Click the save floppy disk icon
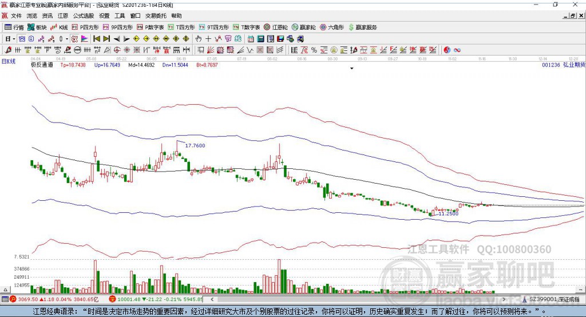586x317 pixels. point(280,38)
